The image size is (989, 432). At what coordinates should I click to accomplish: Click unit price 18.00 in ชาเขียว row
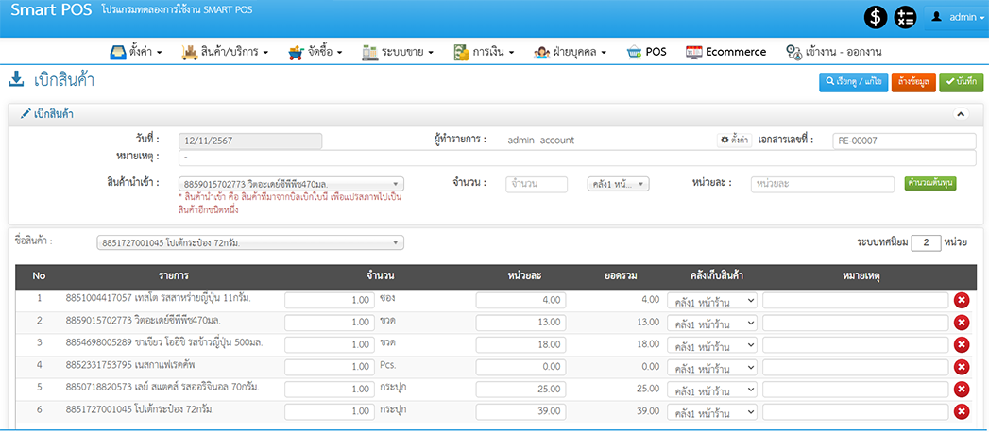(x=521, y=344)
